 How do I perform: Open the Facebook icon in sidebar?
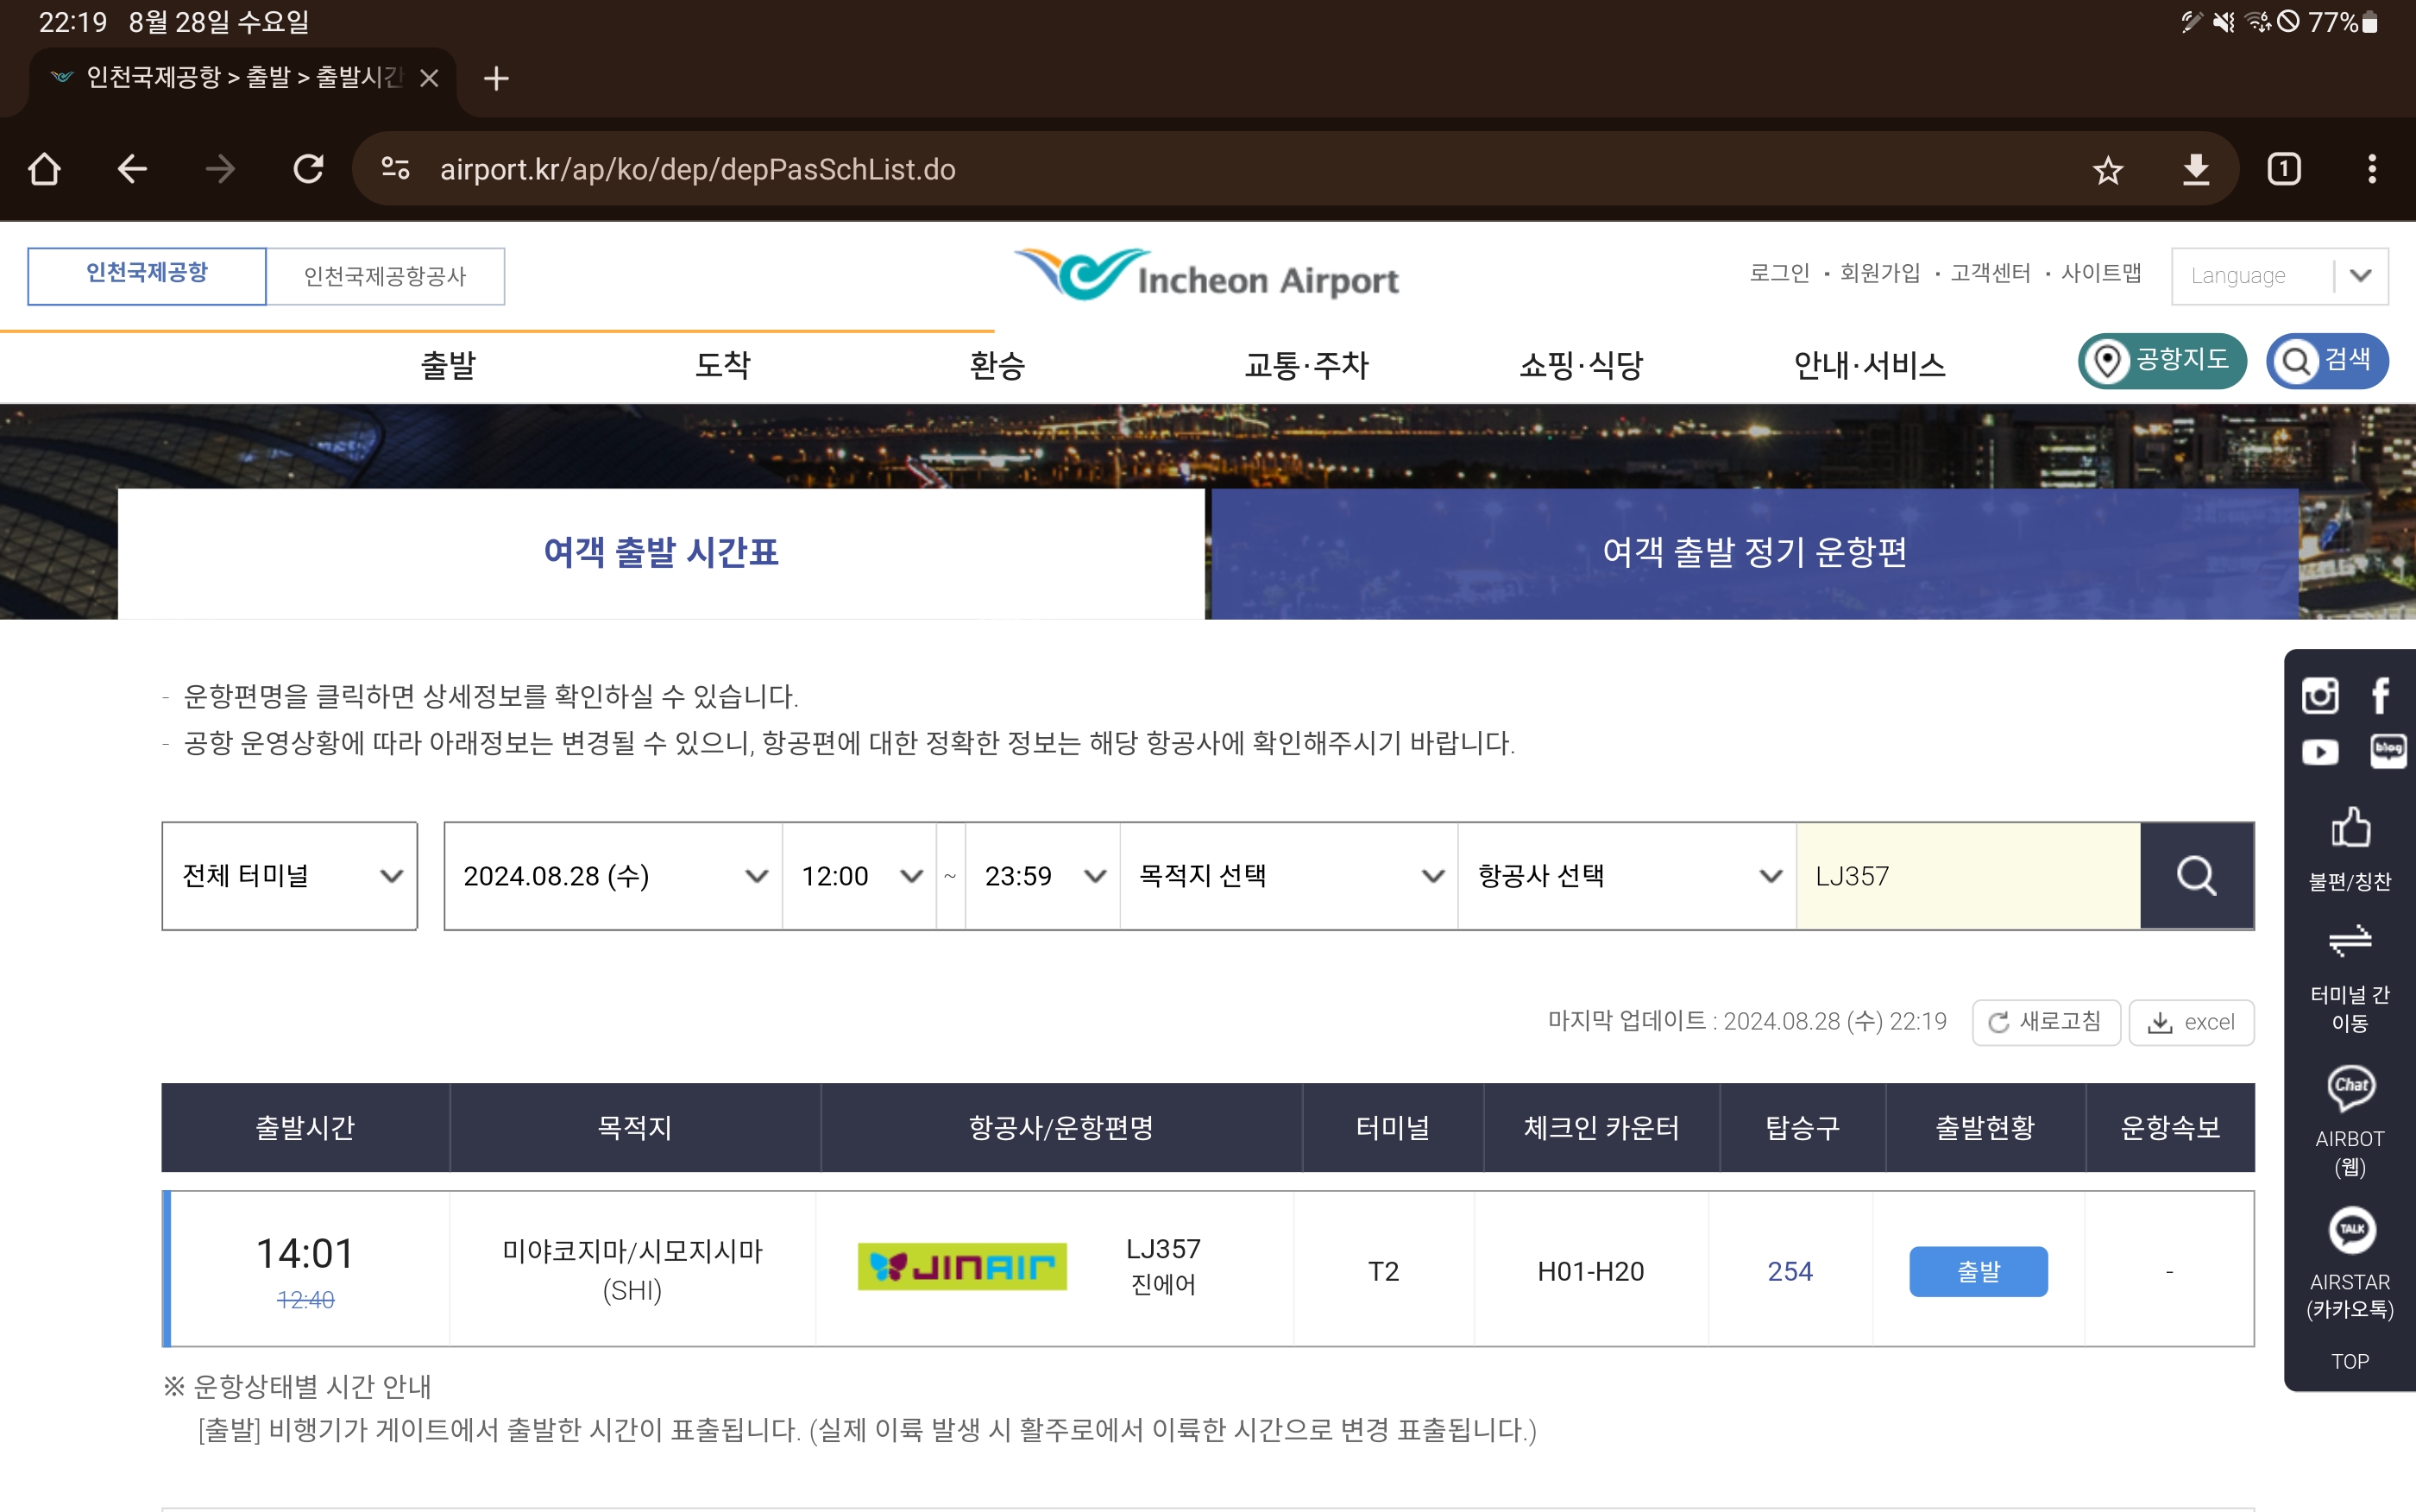pyautogui.click(x=2381, y=695)
